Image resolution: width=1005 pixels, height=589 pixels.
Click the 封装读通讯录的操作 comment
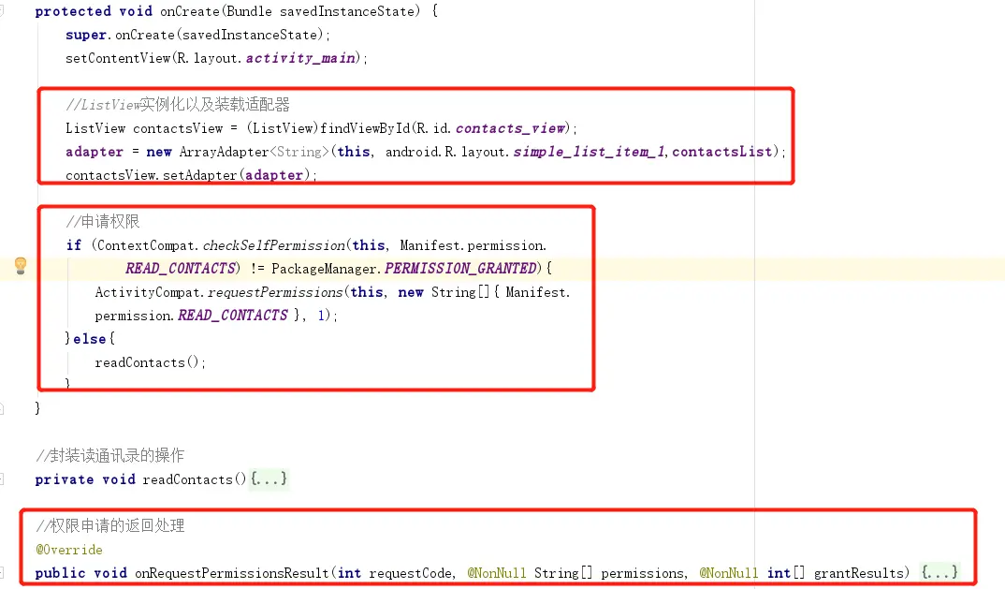110,455
